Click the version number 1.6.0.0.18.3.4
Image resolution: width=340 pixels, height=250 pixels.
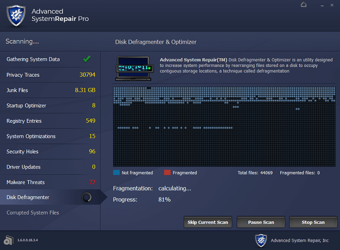(x=28, y=240)
